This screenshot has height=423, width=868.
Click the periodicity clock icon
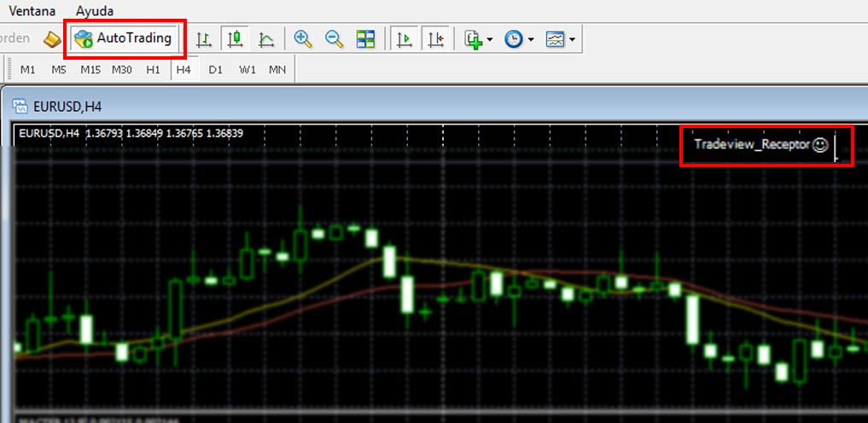515,38
